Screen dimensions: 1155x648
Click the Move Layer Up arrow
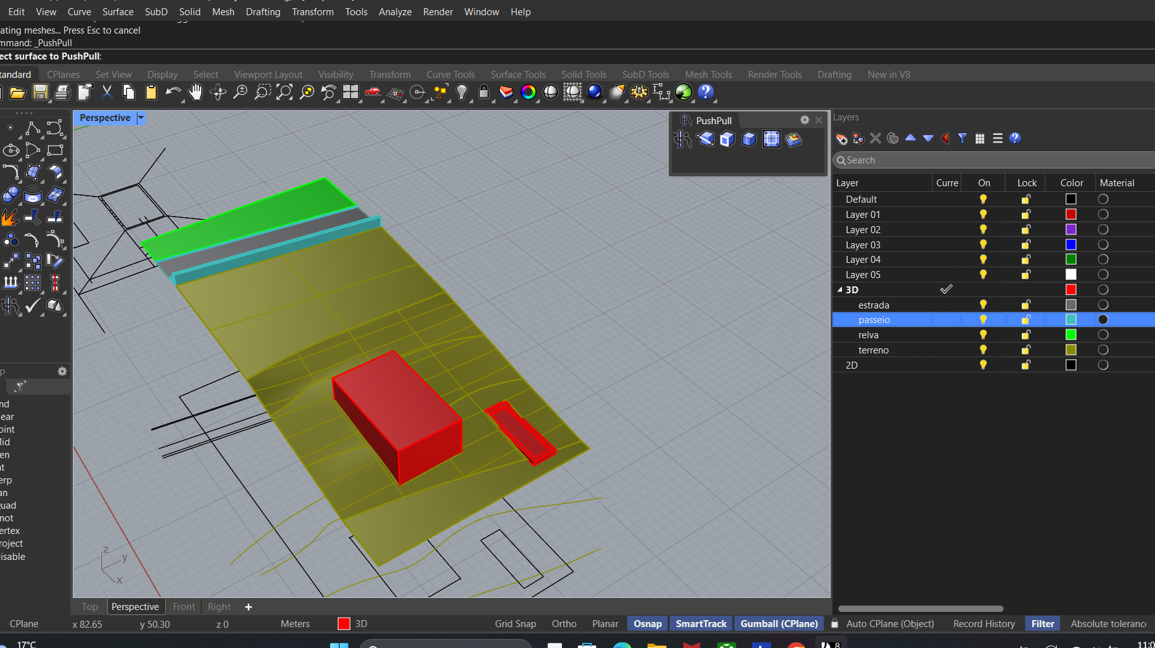tap(910, 138)
